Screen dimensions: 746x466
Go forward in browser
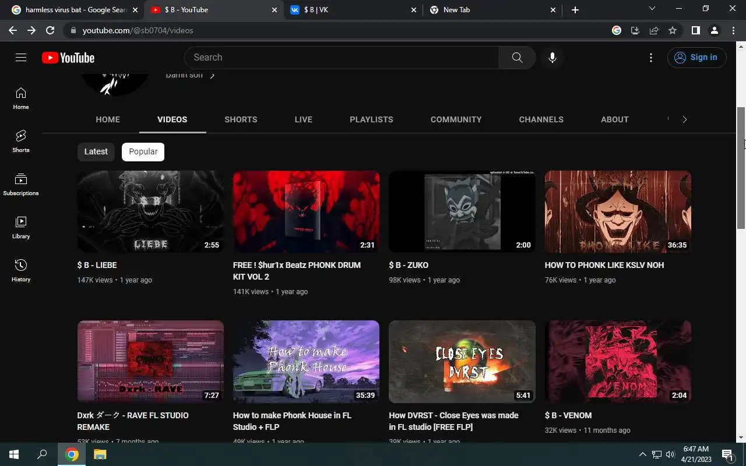point(31,30)
